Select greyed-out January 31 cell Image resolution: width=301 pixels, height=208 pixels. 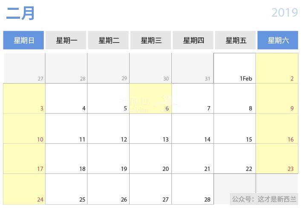coord(193,68)
